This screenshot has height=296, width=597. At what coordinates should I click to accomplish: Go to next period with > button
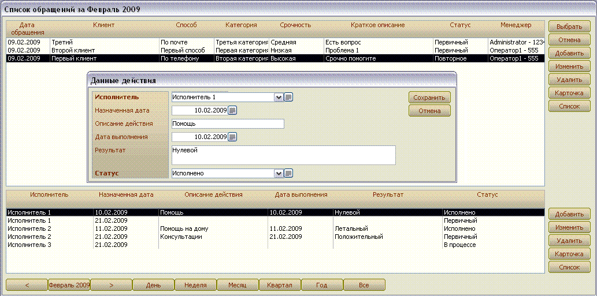pyautogui.click(x=111, y=285)
